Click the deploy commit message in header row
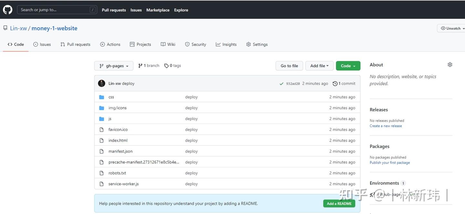The width and height of the screenshot is (465, 214). pyautogui.click(x=128, y=84)
